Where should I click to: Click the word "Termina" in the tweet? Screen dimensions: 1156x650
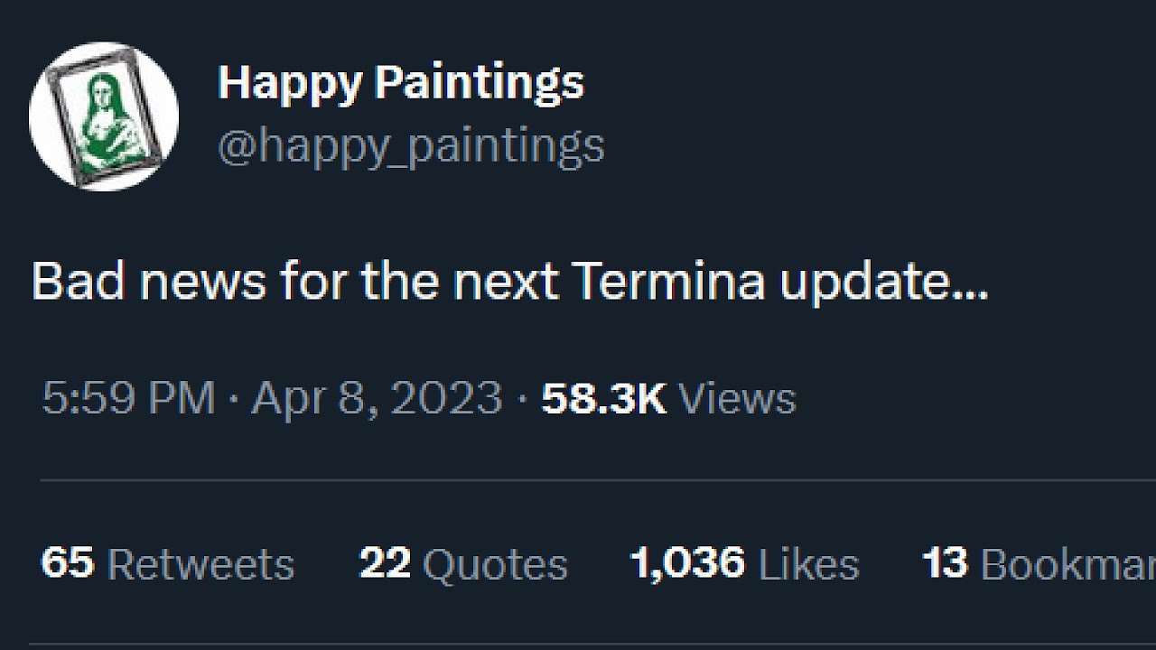click(668, 283)
